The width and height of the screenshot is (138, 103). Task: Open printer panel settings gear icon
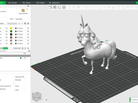point(28,6)
